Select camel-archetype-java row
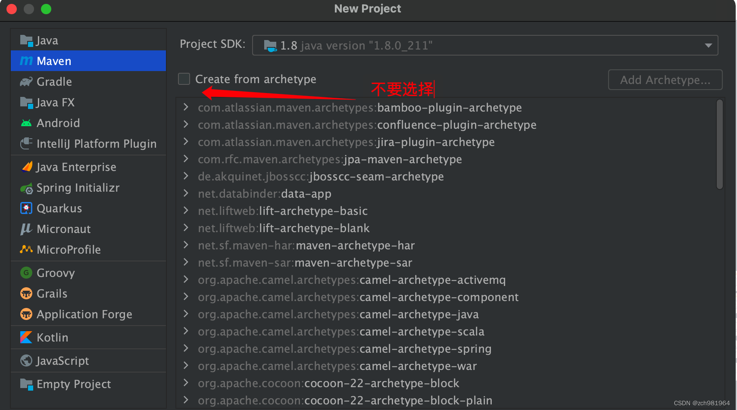This screenshot has height=410, width=737. click(446, 314)
